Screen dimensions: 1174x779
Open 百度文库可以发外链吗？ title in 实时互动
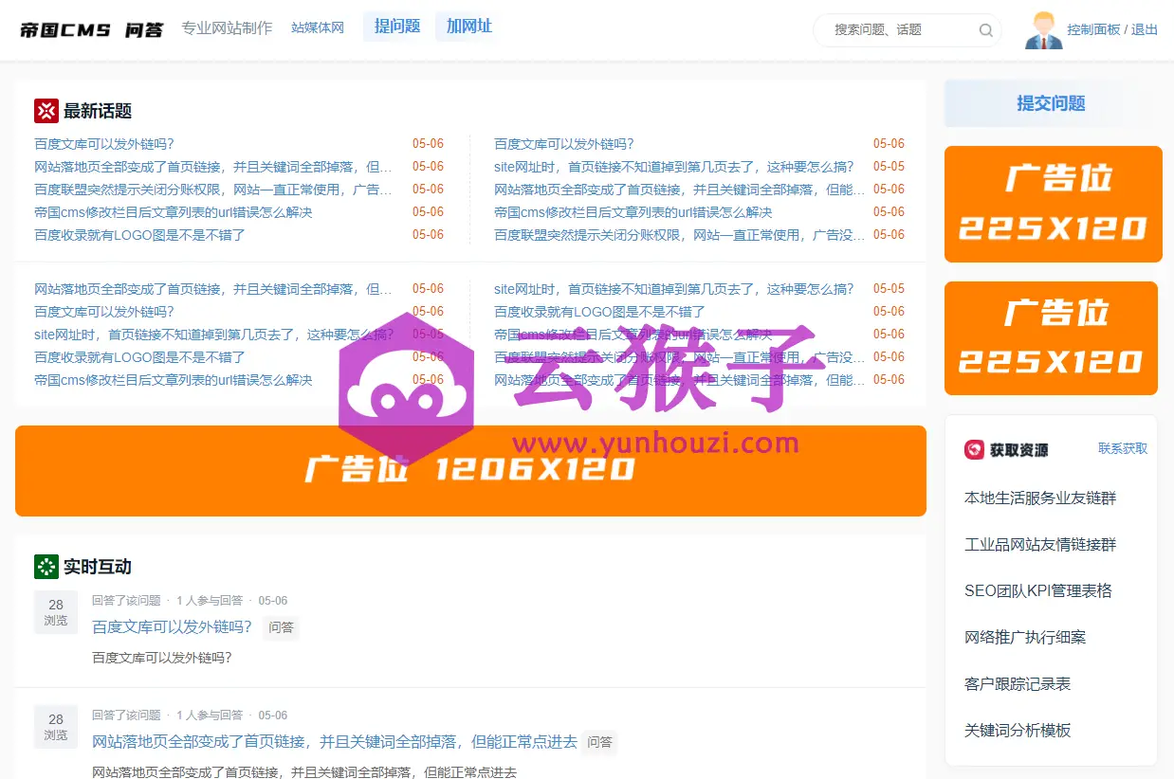[173, 626]
